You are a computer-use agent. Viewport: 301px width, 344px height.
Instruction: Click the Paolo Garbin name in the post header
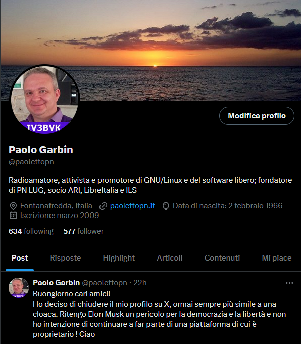point(56,283)
